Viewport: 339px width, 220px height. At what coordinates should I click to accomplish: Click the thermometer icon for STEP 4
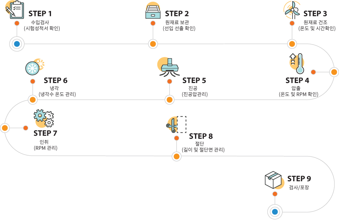297,63
